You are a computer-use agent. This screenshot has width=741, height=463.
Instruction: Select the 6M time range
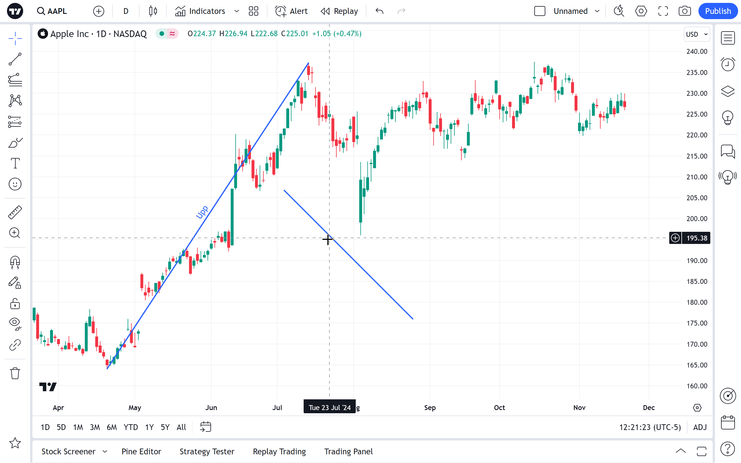point(111,427)
